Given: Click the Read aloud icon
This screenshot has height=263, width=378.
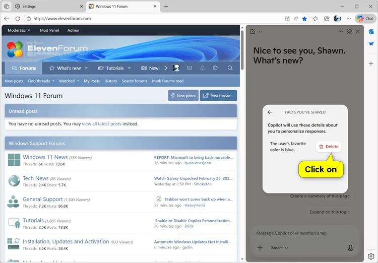Looking at the screenshot, I should (296, 19).
